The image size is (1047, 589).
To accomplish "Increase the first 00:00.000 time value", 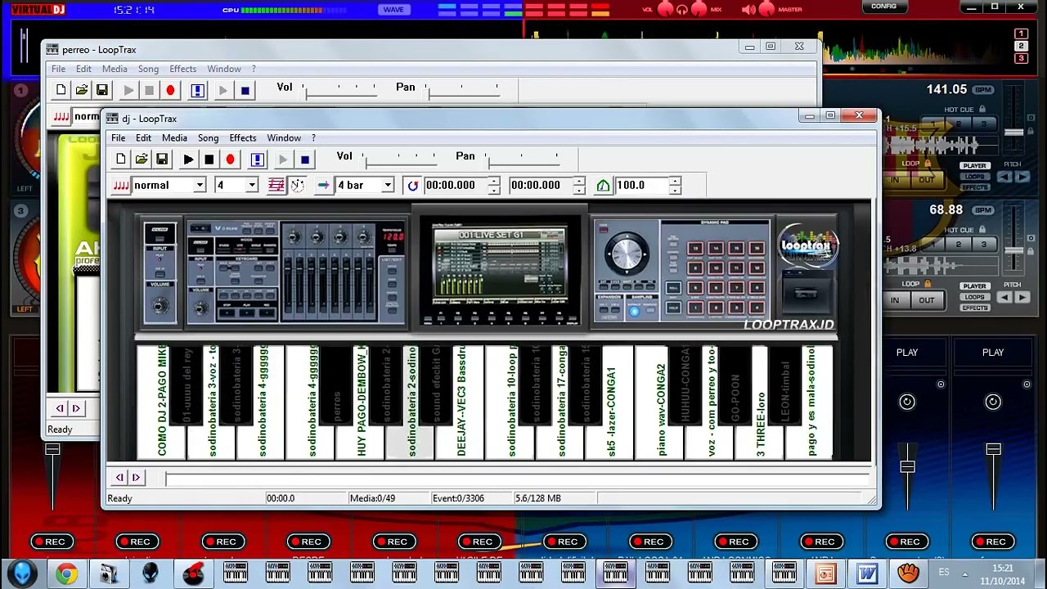I will point(494,182).
